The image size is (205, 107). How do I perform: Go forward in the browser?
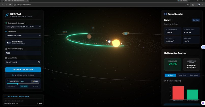coord(6,5)
